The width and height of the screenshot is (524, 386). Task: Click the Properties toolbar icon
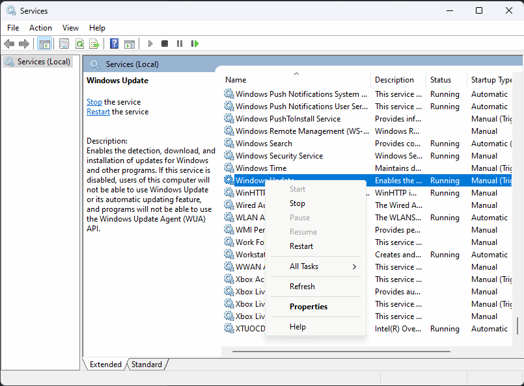(x=64, y=44)
